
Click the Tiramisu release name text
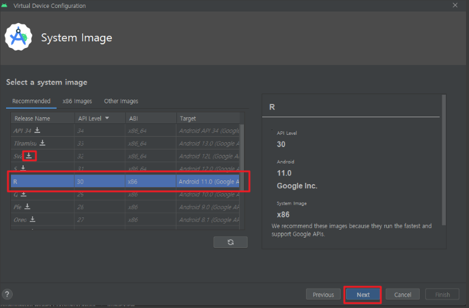pyautogui.click(x=25, y=143)
